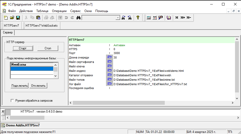Expand the search text dropdown in toolbar
Image resolution: width=241 pixels, height=134 pixels.
pyautogui.click(x=118, y=18)
